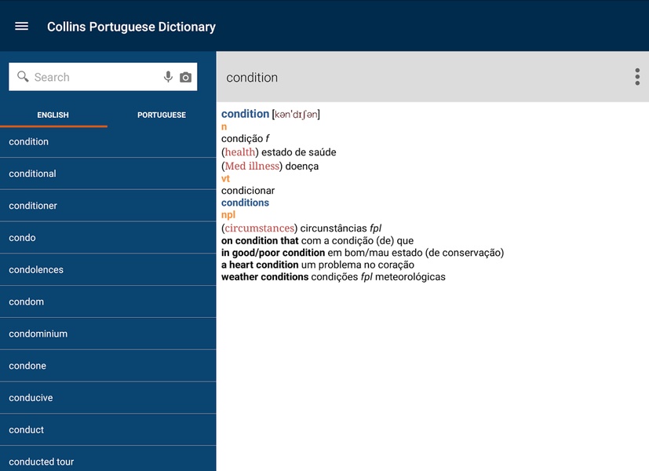The image size is (649, 471).
Task: Click the 'Collins Portuguese Dictionary' app title
Action: point(131,27)
